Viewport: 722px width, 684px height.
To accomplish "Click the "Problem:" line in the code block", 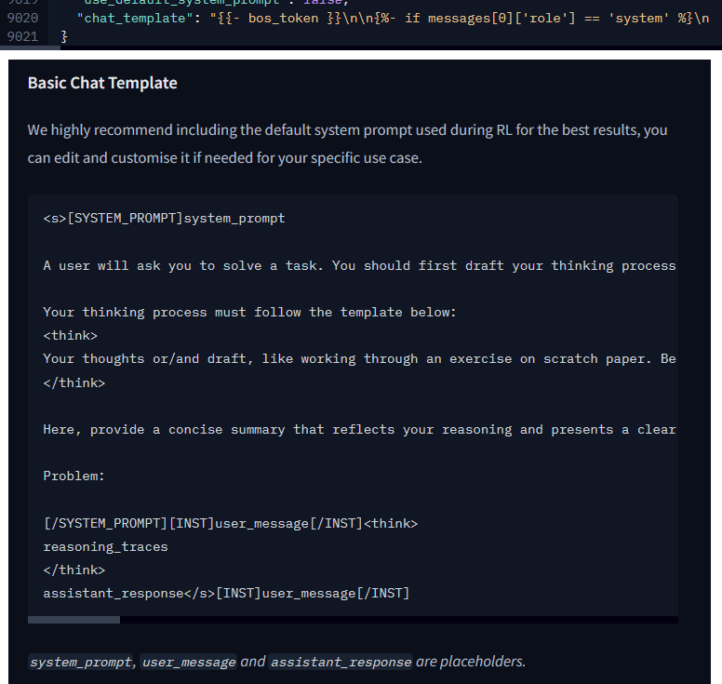I will [74, 476].
